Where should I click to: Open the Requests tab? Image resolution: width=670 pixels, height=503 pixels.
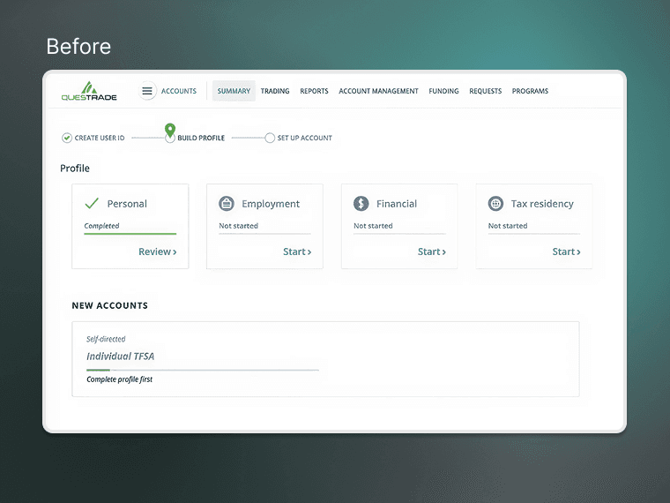(486, 91)
